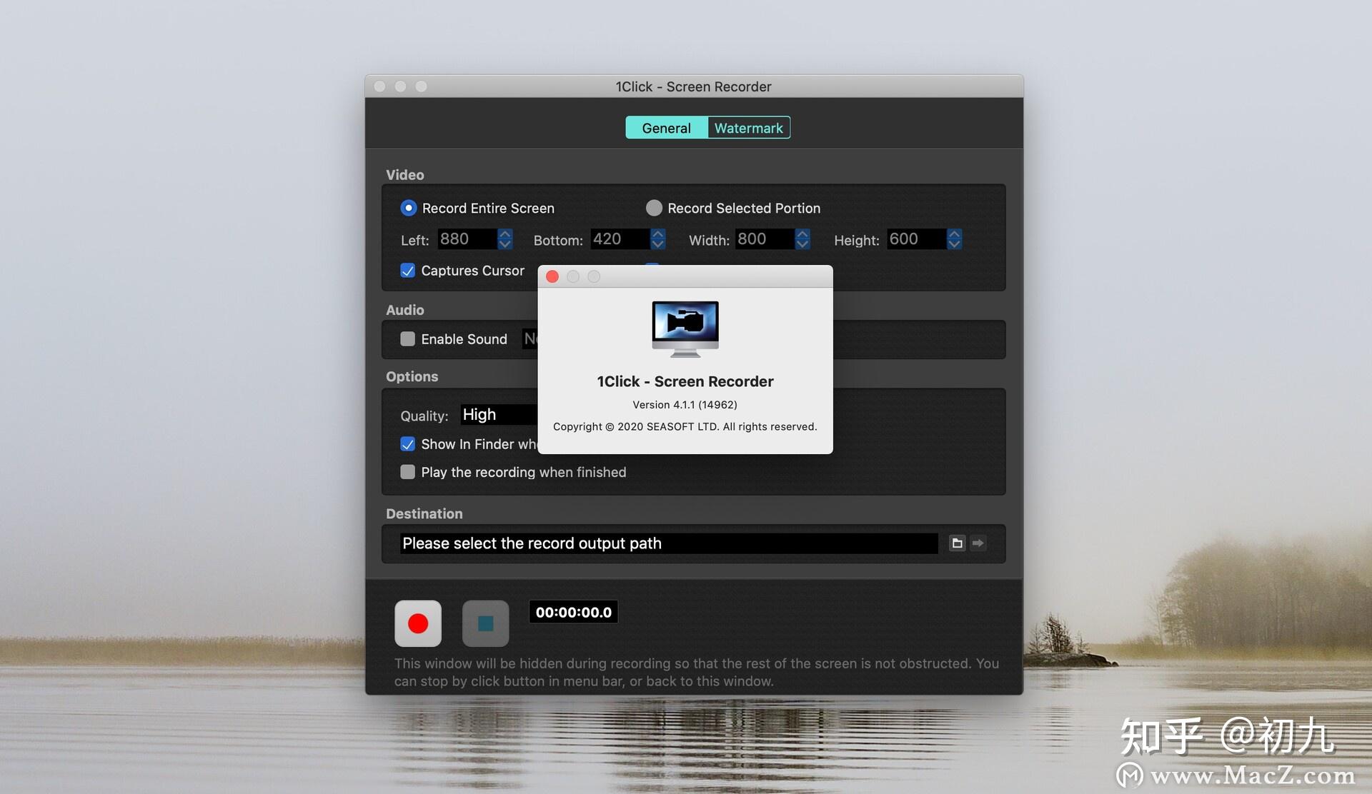Click the SEASOFT LTD copyright line

point(685,427)
